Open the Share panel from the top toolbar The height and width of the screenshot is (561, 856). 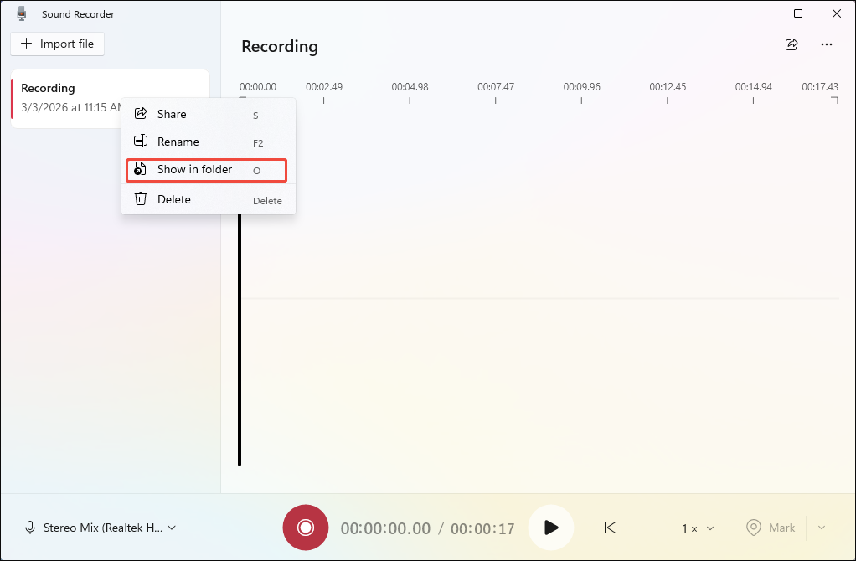(792, 44)
